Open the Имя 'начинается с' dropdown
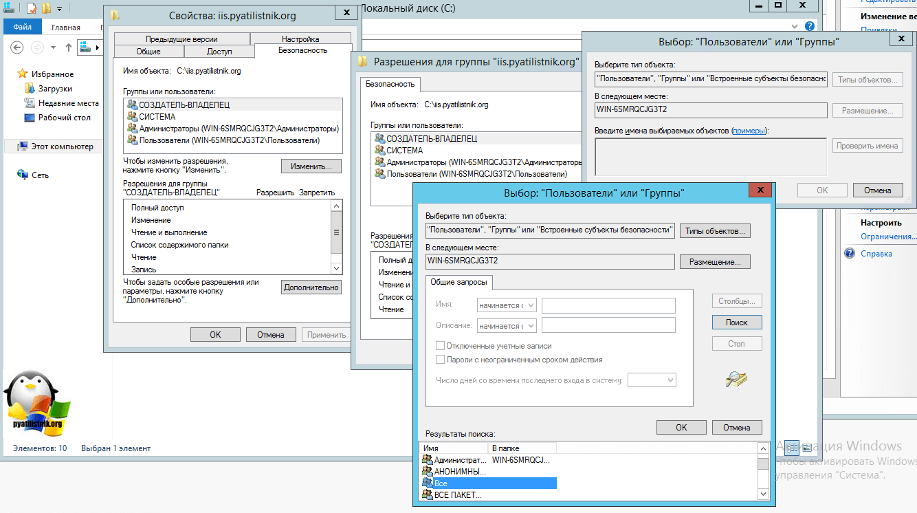 (x=507, y=306)
